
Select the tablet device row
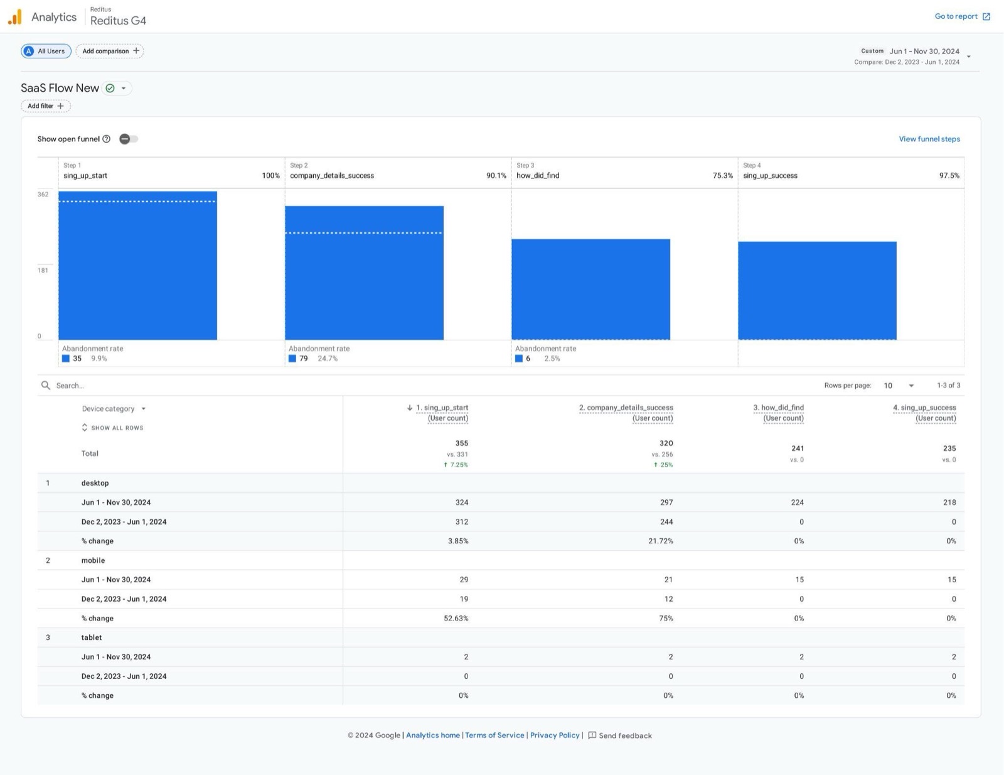(x=501, y=637)
